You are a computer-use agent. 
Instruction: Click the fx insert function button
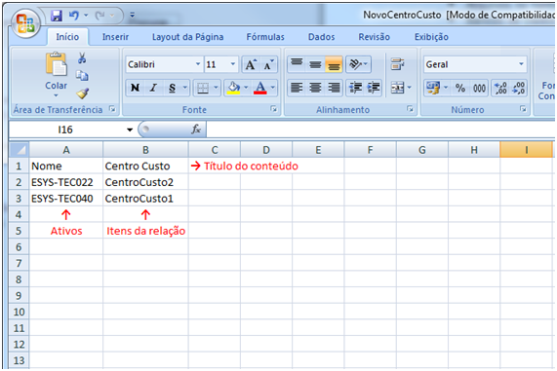[x=196, y=130]
